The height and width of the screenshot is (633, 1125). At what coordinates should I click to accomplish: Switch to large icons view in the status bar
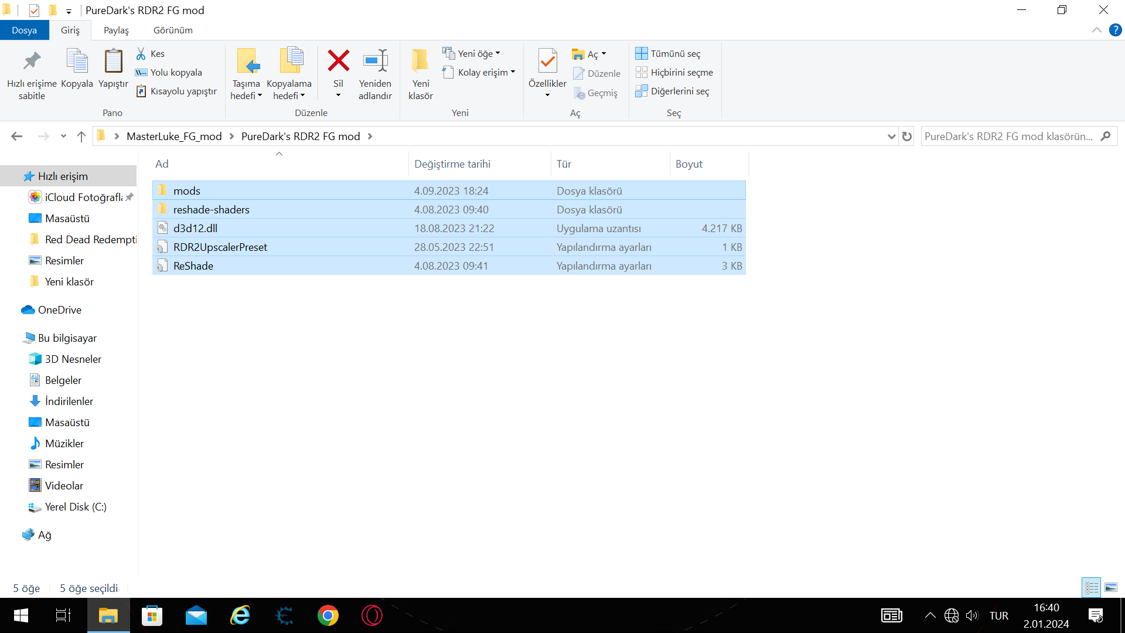click(1111, 587)
